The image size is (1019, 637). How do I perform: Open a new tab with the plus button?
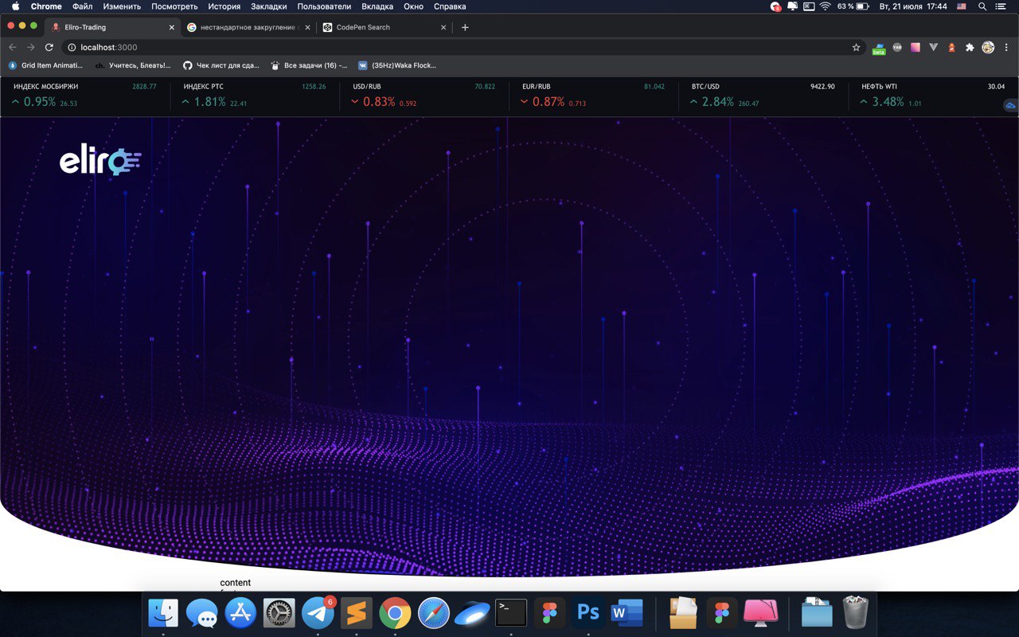465,27
